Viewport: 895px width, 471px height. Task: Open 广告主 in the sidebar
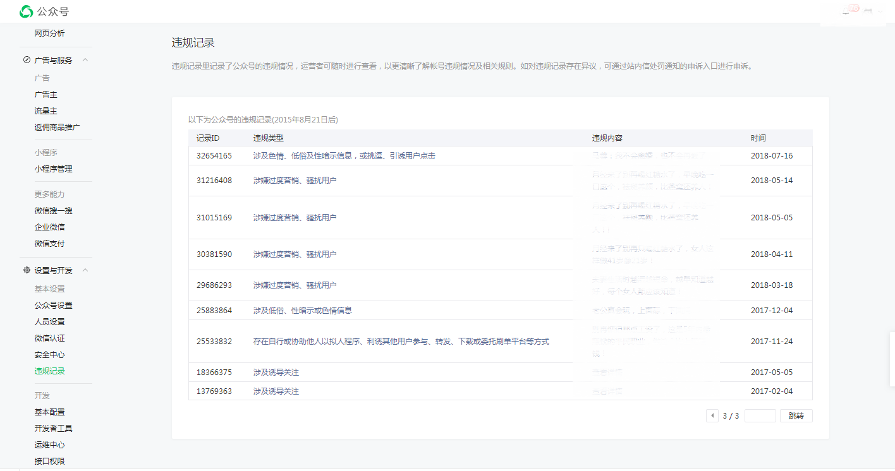46,95
